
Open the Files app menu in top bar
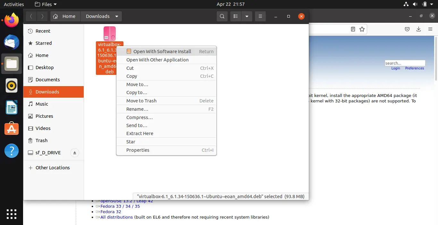pyautogui.click(x=46, y=4)
